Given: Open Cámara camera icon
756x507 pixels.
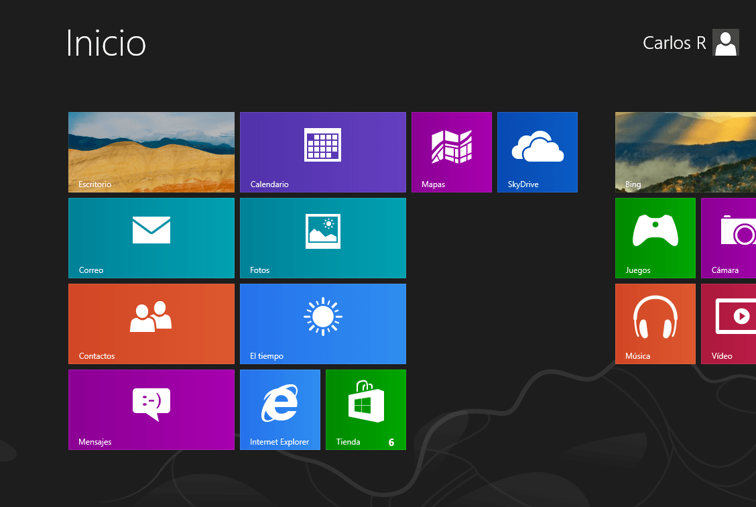Looking at the screenshot, I should click(x=738, y=230).
